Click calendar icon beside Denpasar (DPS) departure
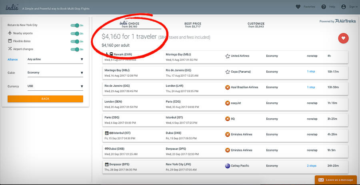360x185 pixels. coord(106,164)
